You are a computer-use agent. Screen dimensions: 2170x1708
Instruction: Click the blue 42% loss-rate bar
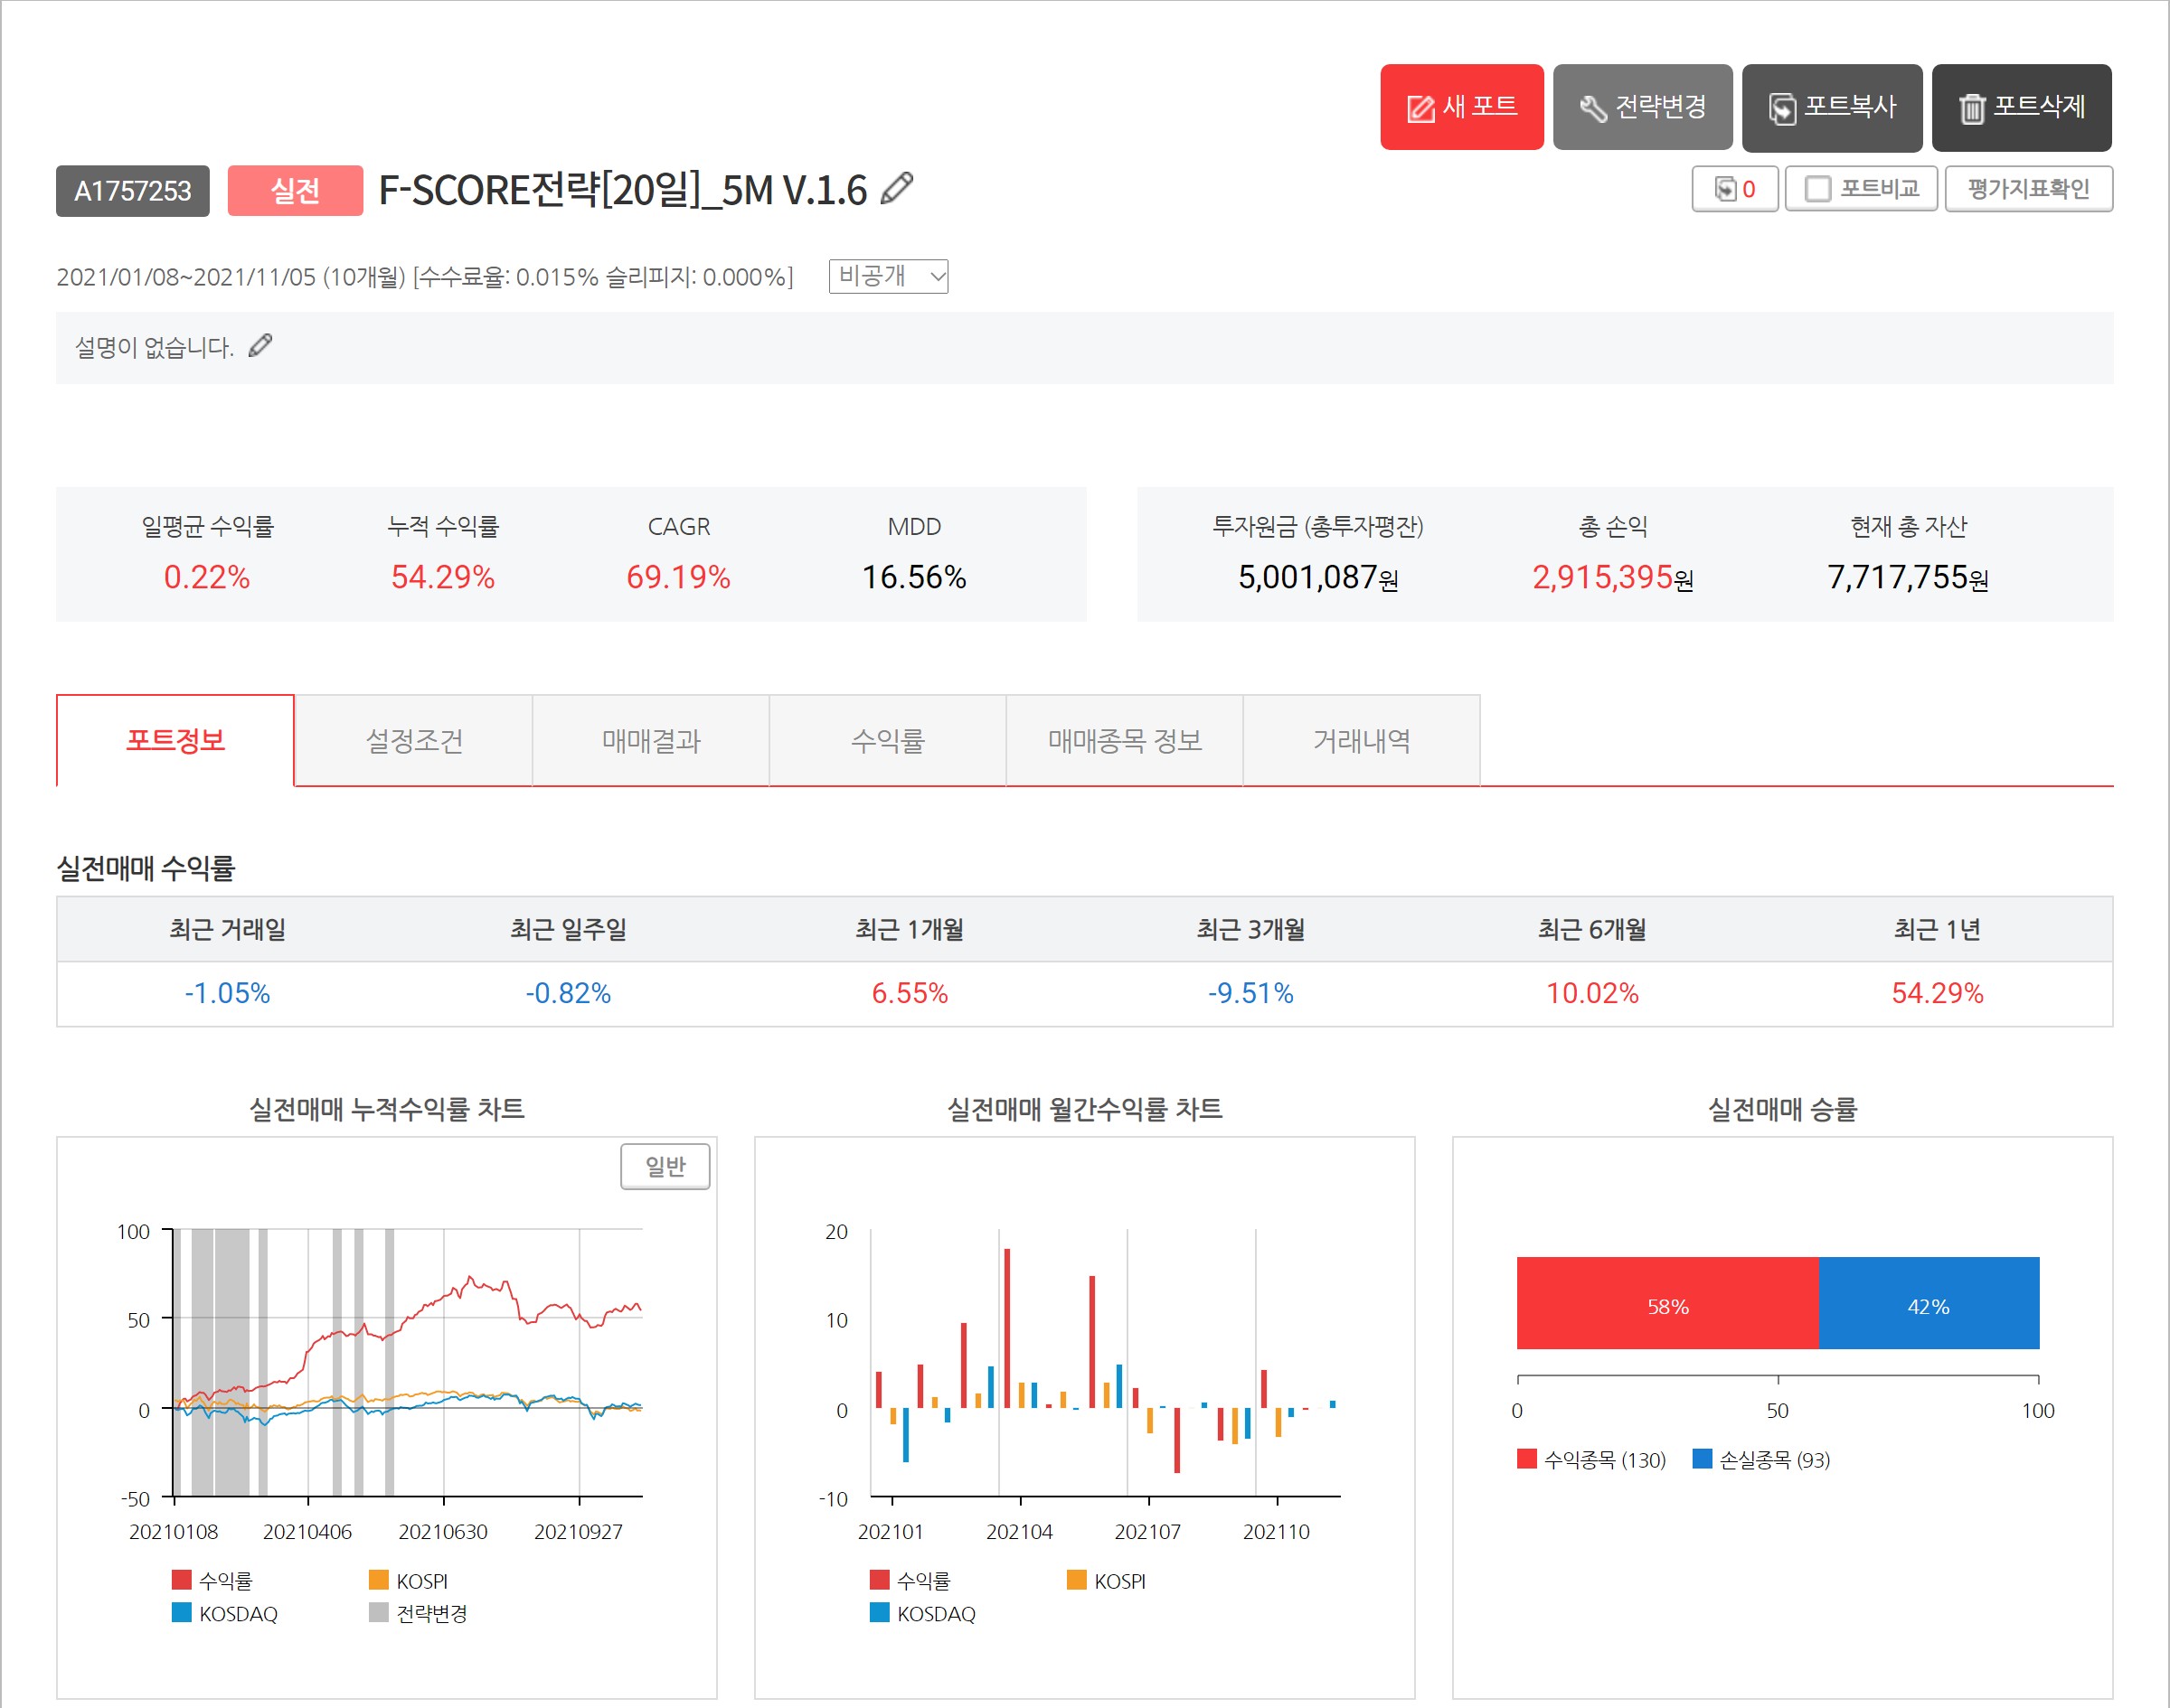pyautogui.click(x=1928, y=1303)
